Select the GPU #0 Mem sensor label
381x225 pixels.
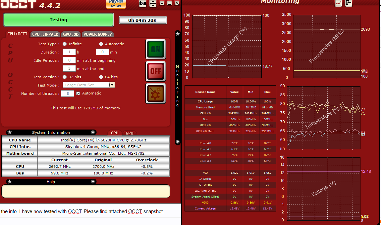[x=205, y=131]
